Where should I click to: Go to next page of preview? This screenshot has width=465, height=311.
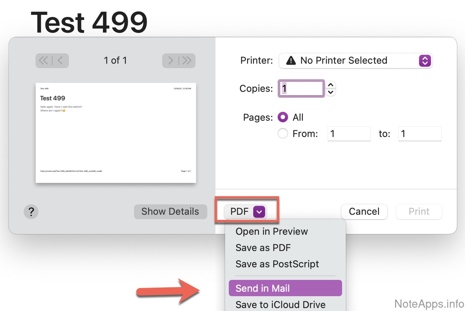click(170, 60)
